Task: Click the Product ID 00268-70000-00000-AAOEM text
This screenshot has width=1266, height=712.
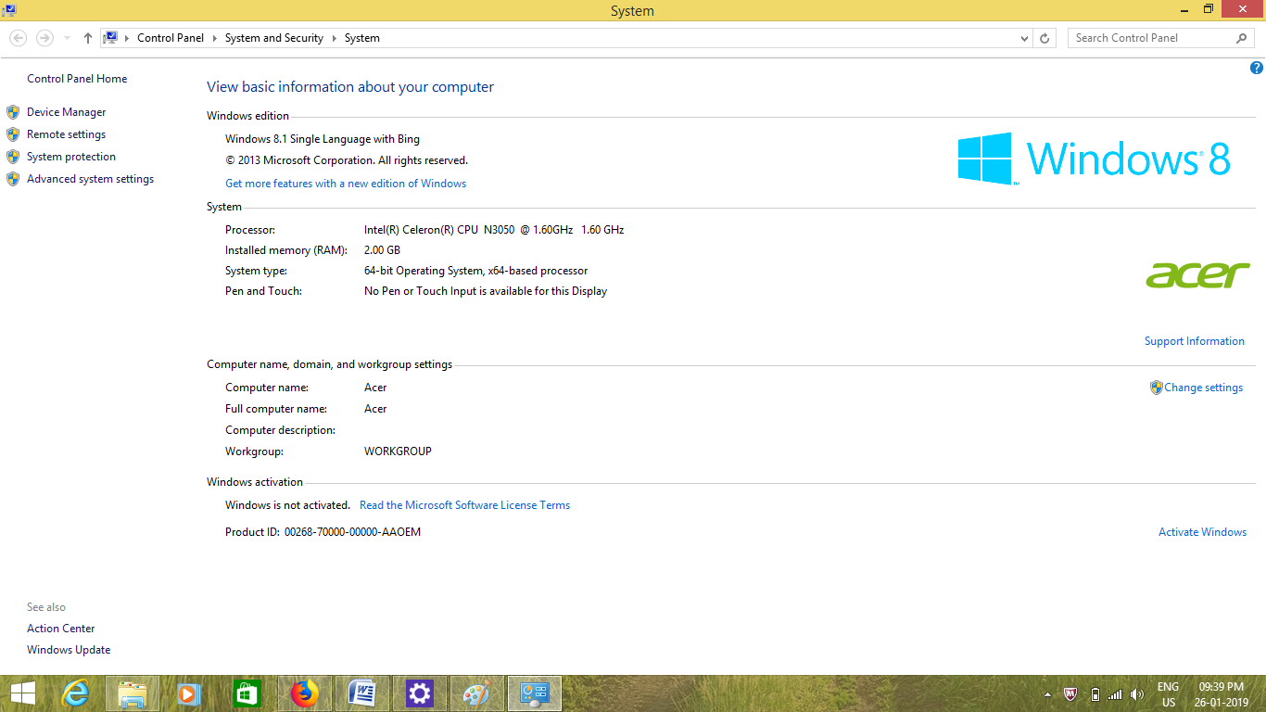Action: 323,532
